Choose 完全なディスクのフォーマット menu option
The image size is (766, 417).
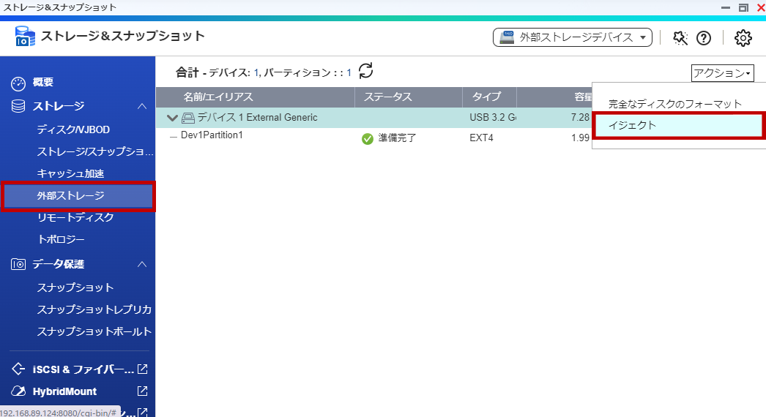[x=675, y=104]
